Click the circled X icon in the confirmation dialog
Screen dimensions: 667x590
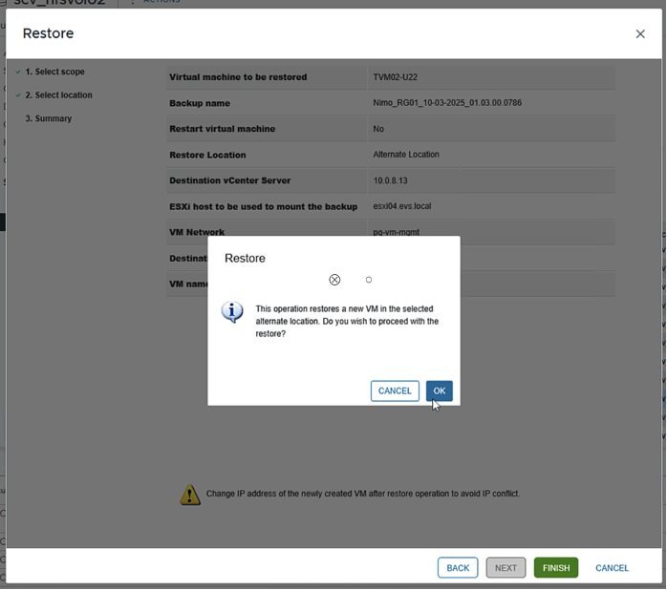[x=334, y=280]
